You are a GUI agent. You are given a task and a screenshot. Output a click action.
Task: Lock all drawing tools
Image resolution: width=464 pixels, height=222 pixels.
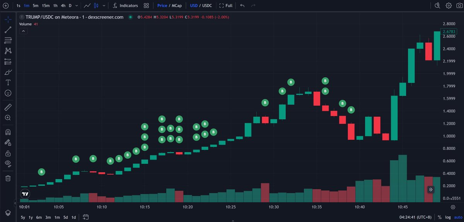point(8,153)
